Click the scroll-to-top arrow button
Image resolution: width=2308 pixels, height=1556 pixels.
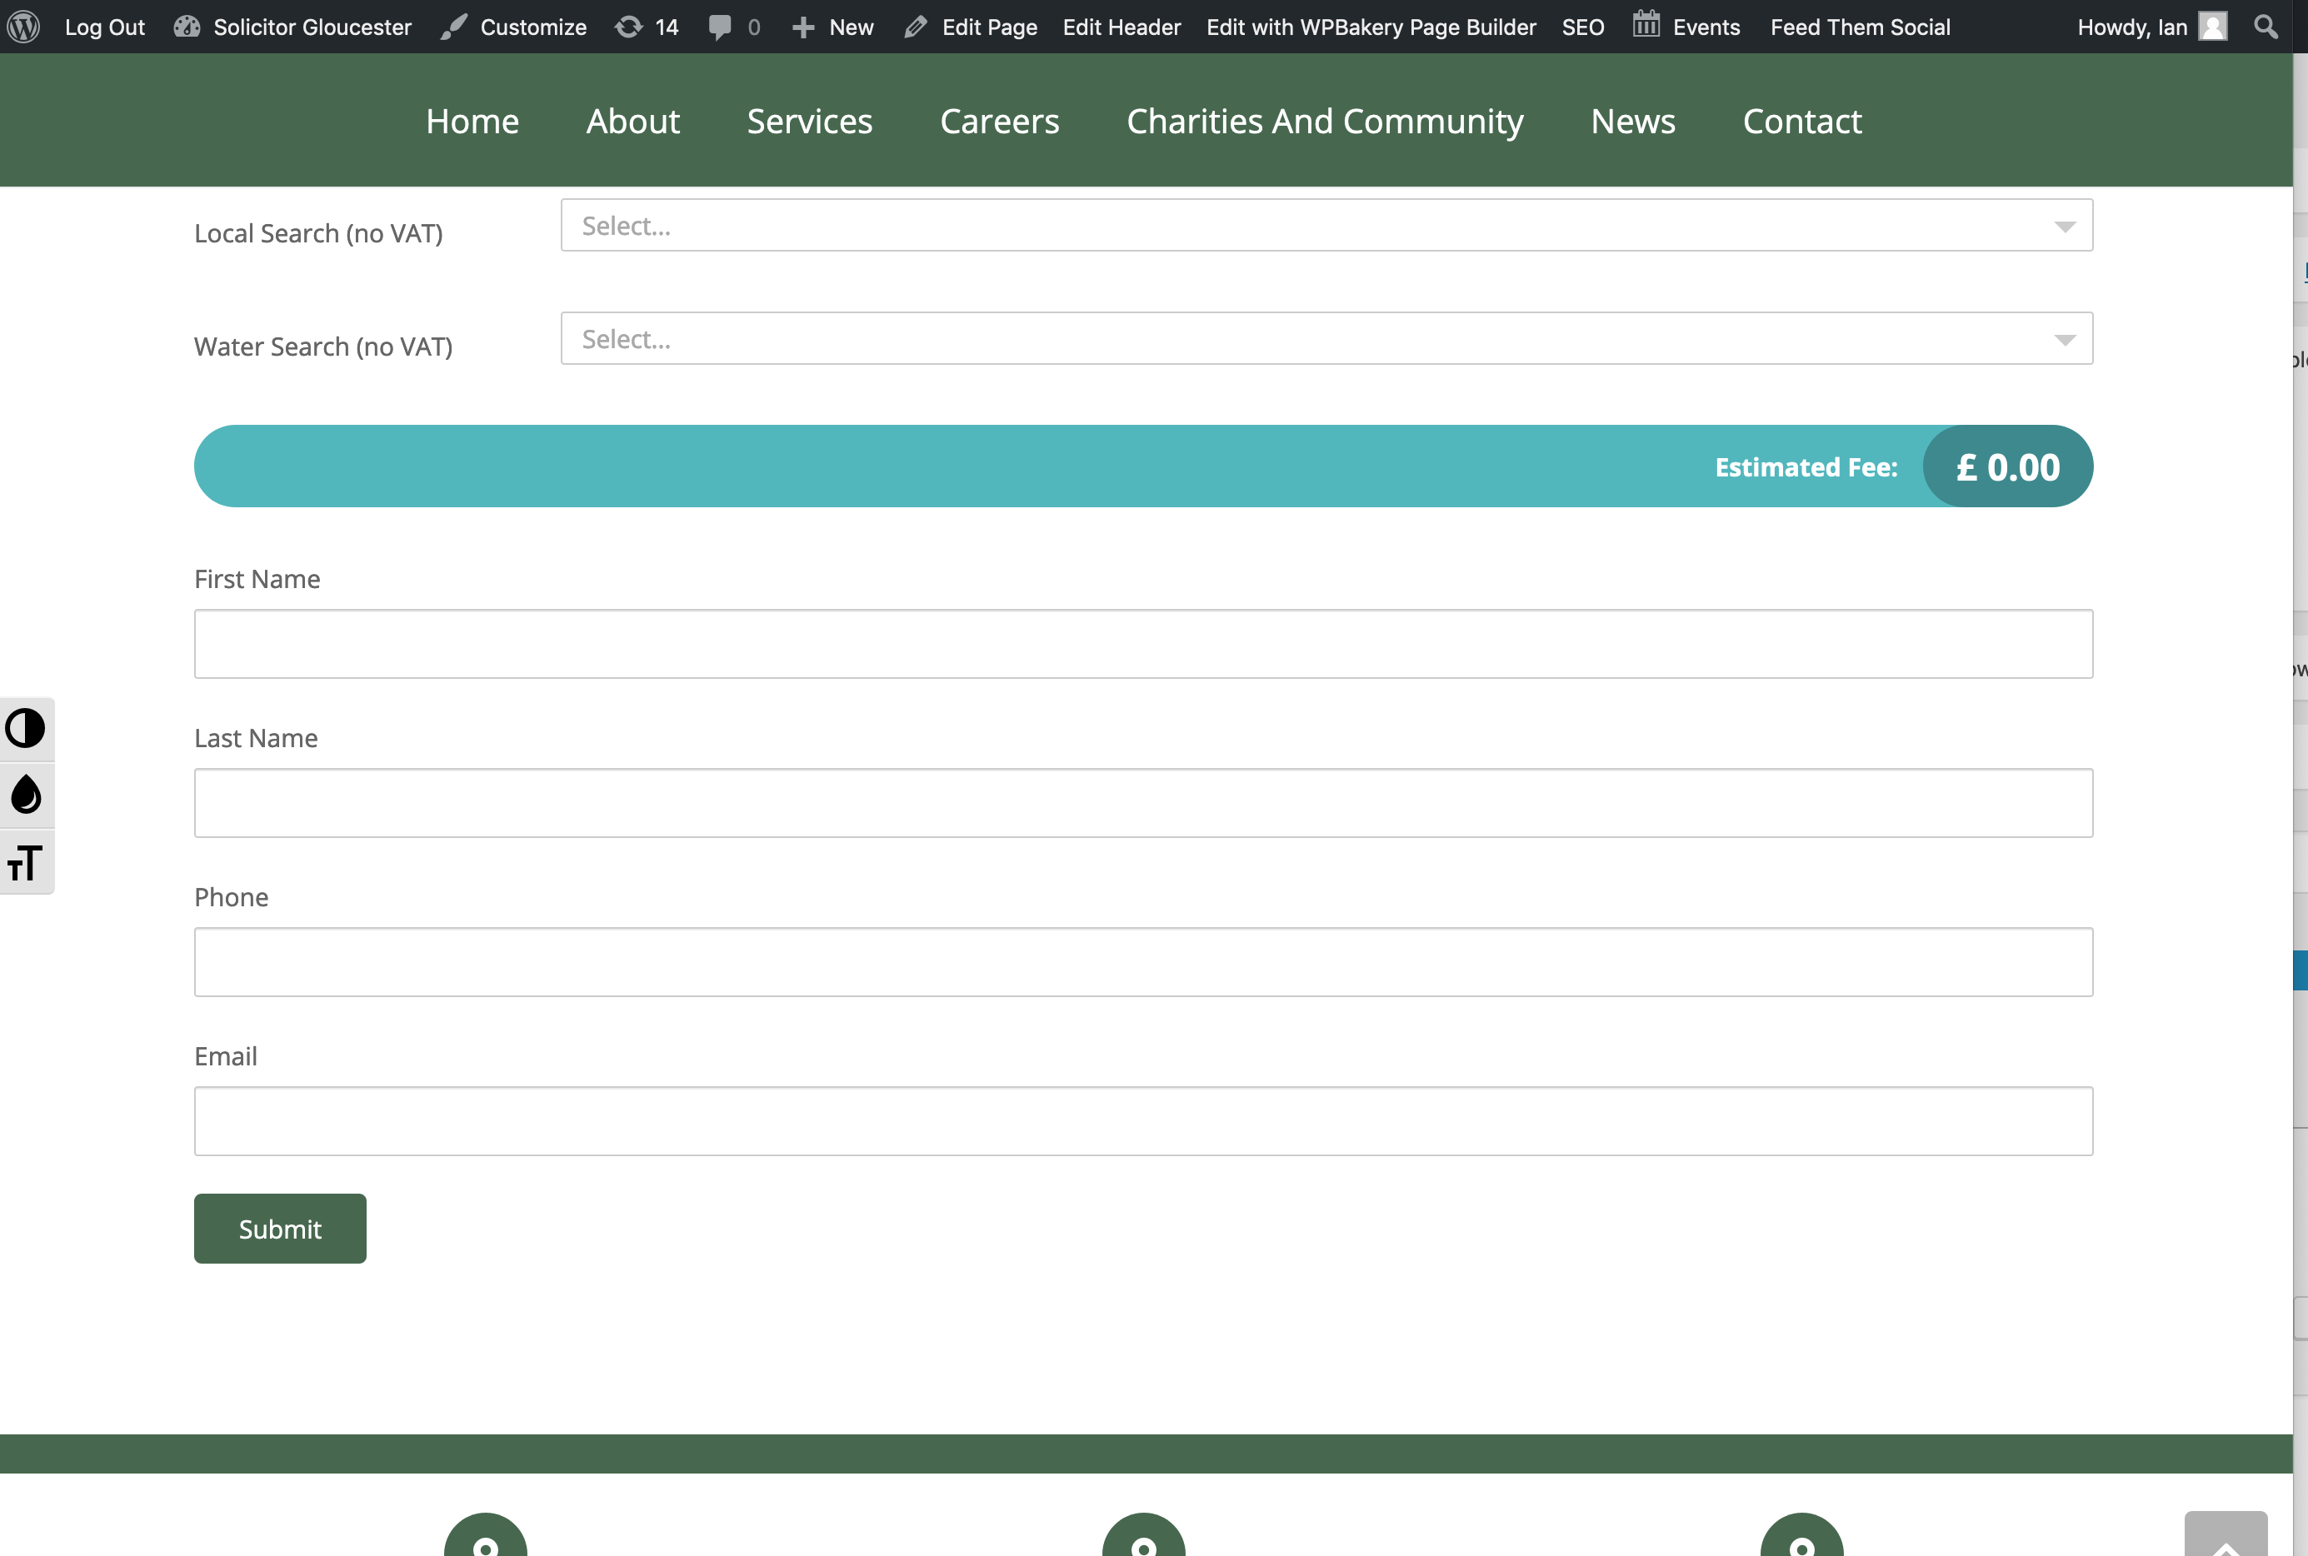click(2226, 1534)
